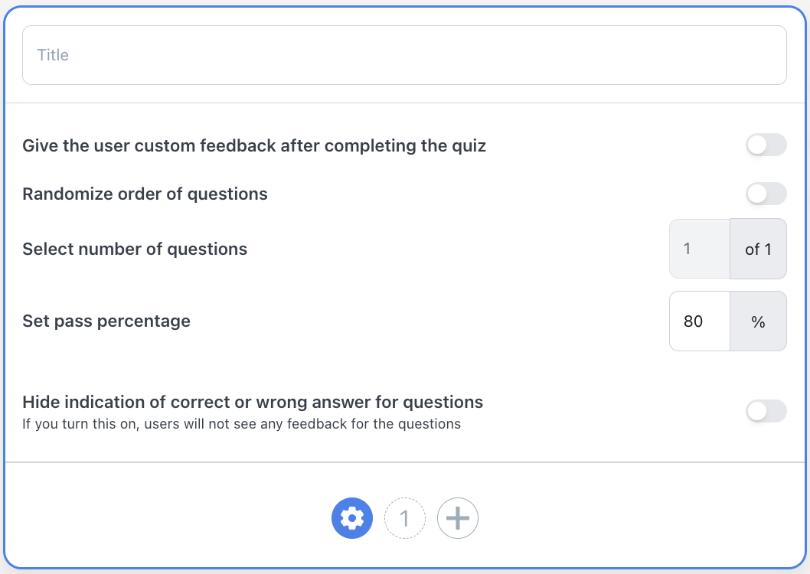Click the 'Set pass percentage' label
810x574 pixels.
106,321
